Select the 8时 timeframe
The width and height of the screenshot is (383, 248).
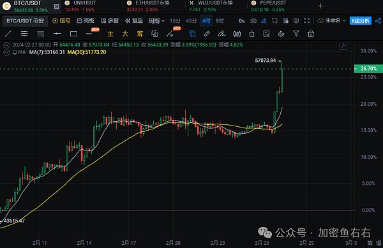click(x=220, y=21)
